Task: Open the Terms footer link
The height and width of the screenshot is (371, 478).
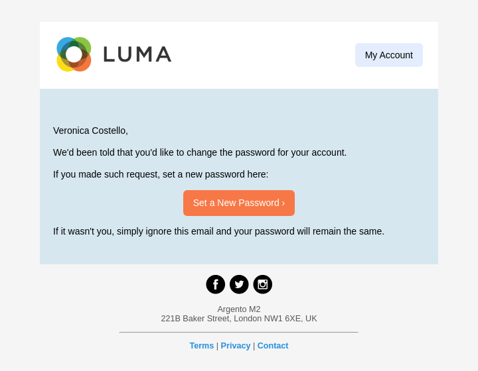Action: coord(202,346)
